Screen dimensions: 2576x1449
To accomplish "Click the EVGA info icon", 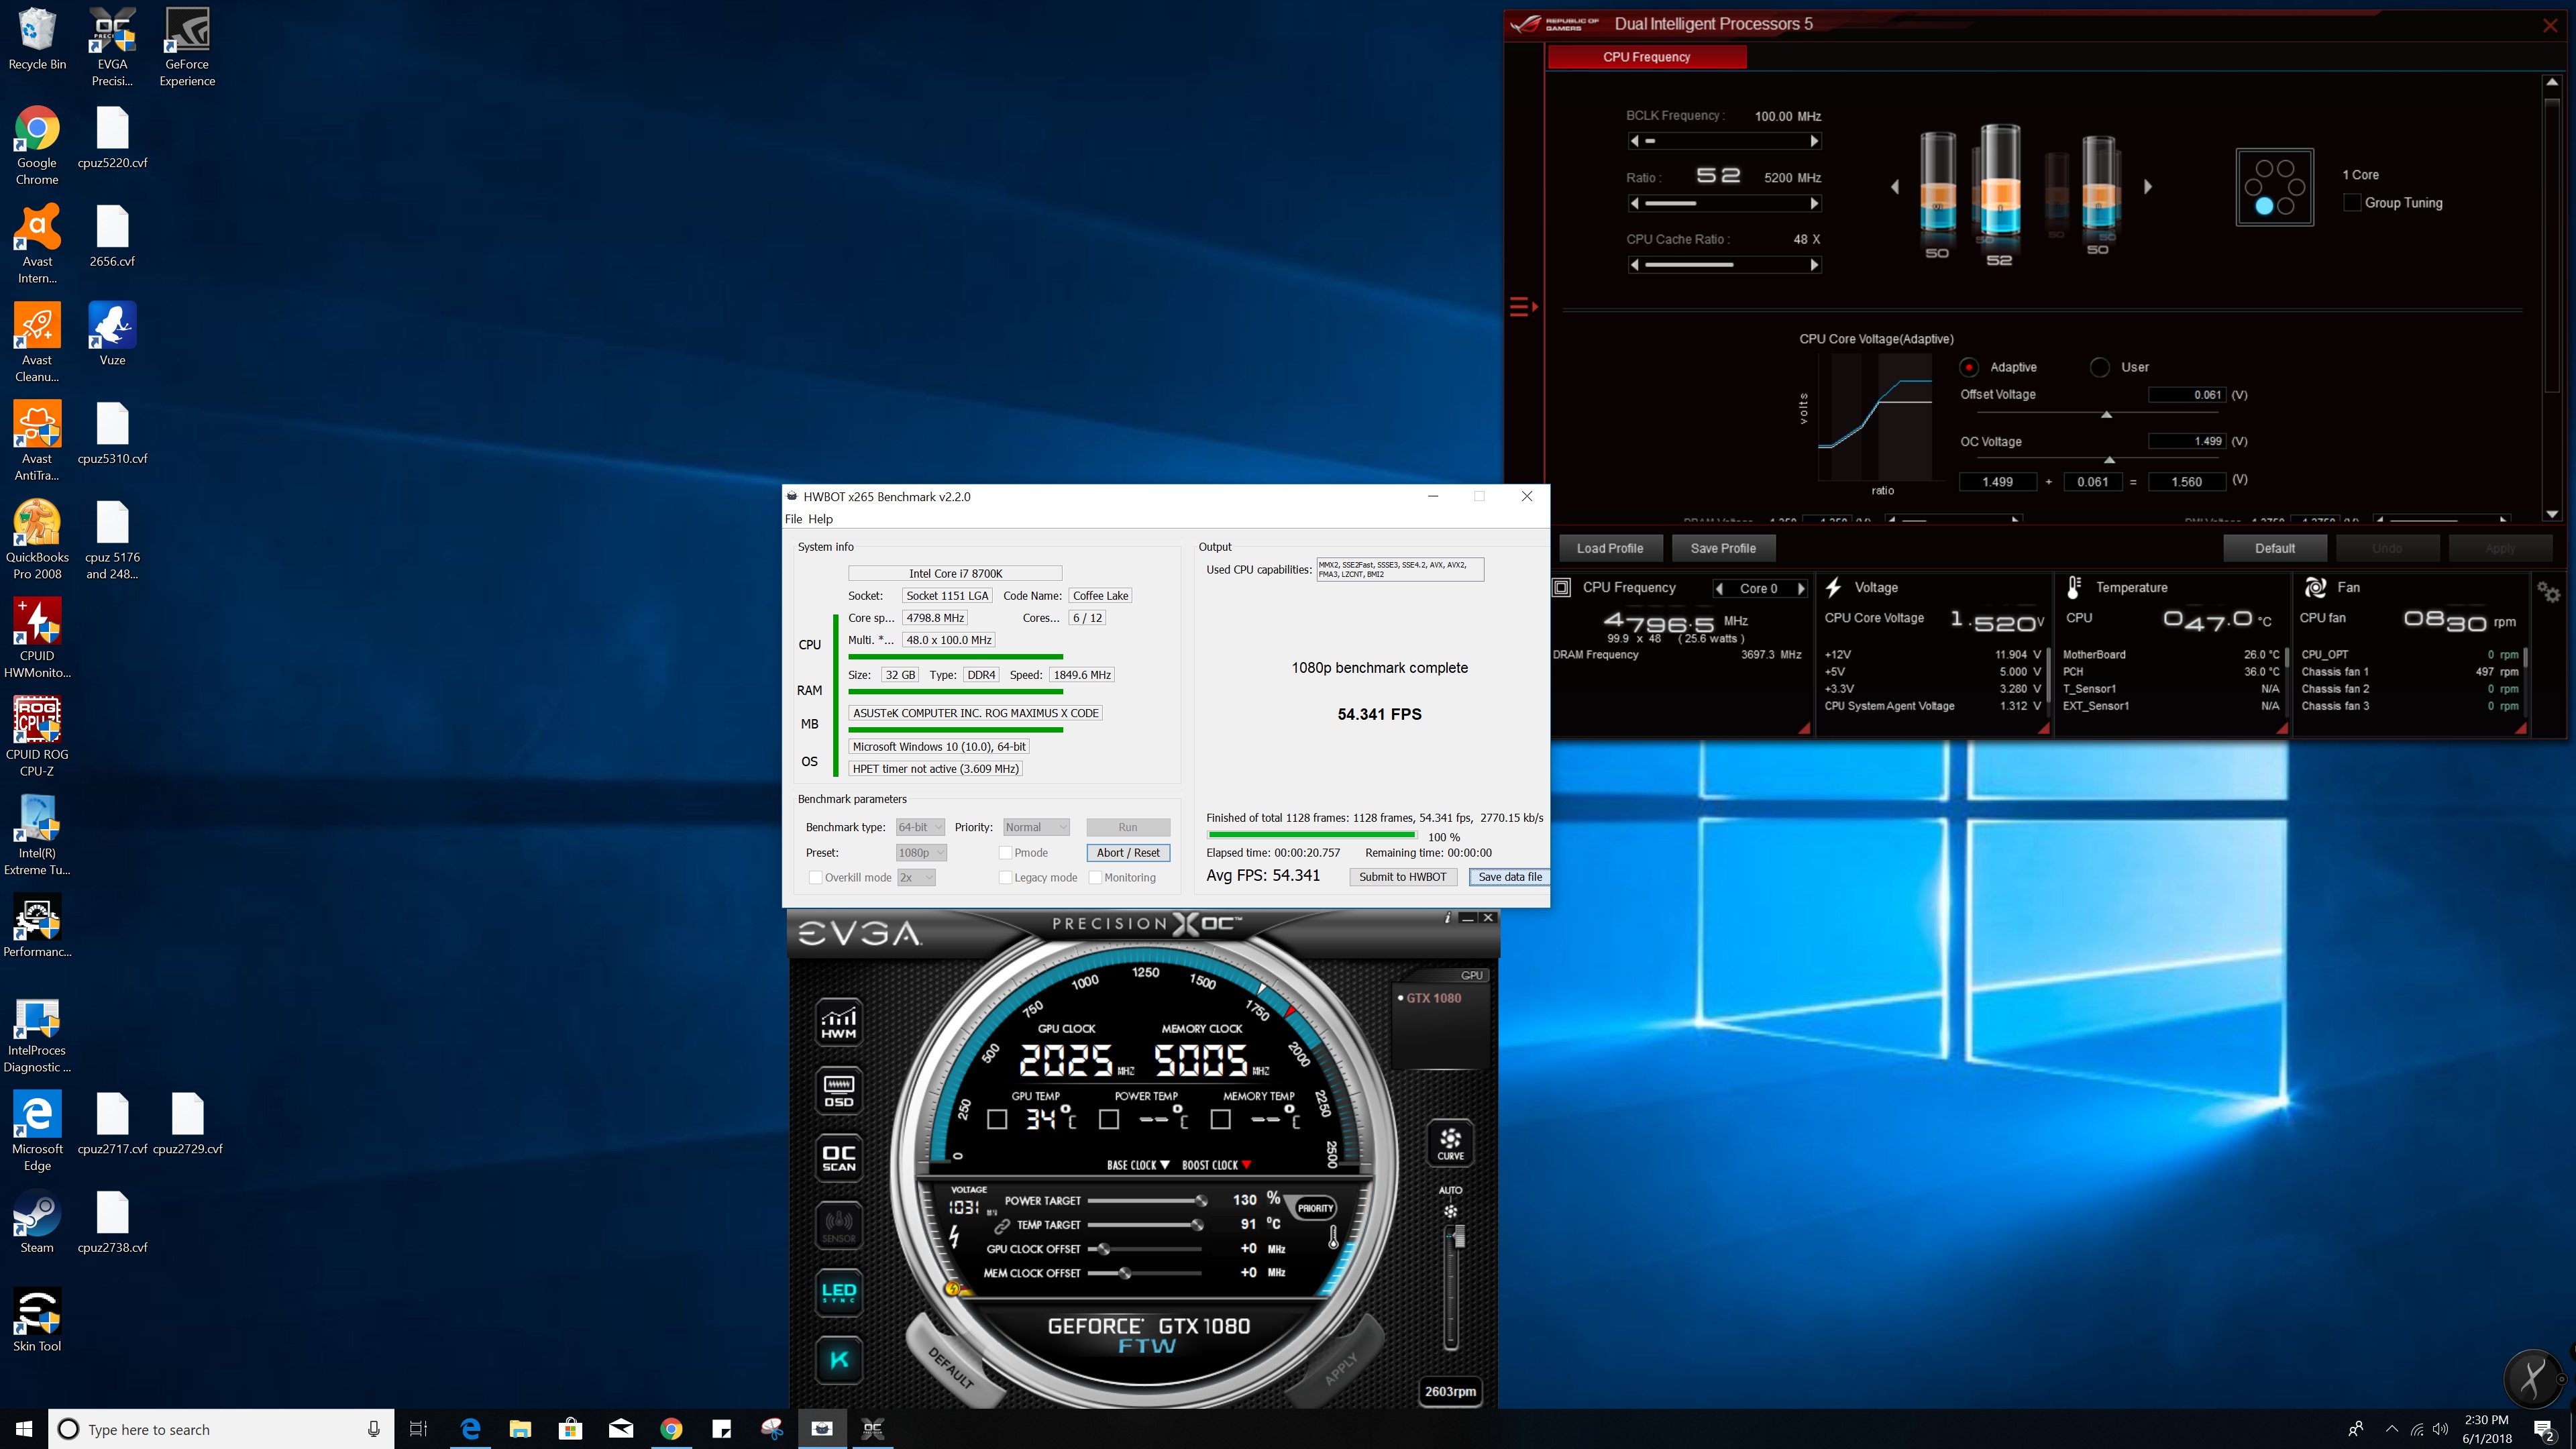I will pyautogui.click(x=1447, y=917).
